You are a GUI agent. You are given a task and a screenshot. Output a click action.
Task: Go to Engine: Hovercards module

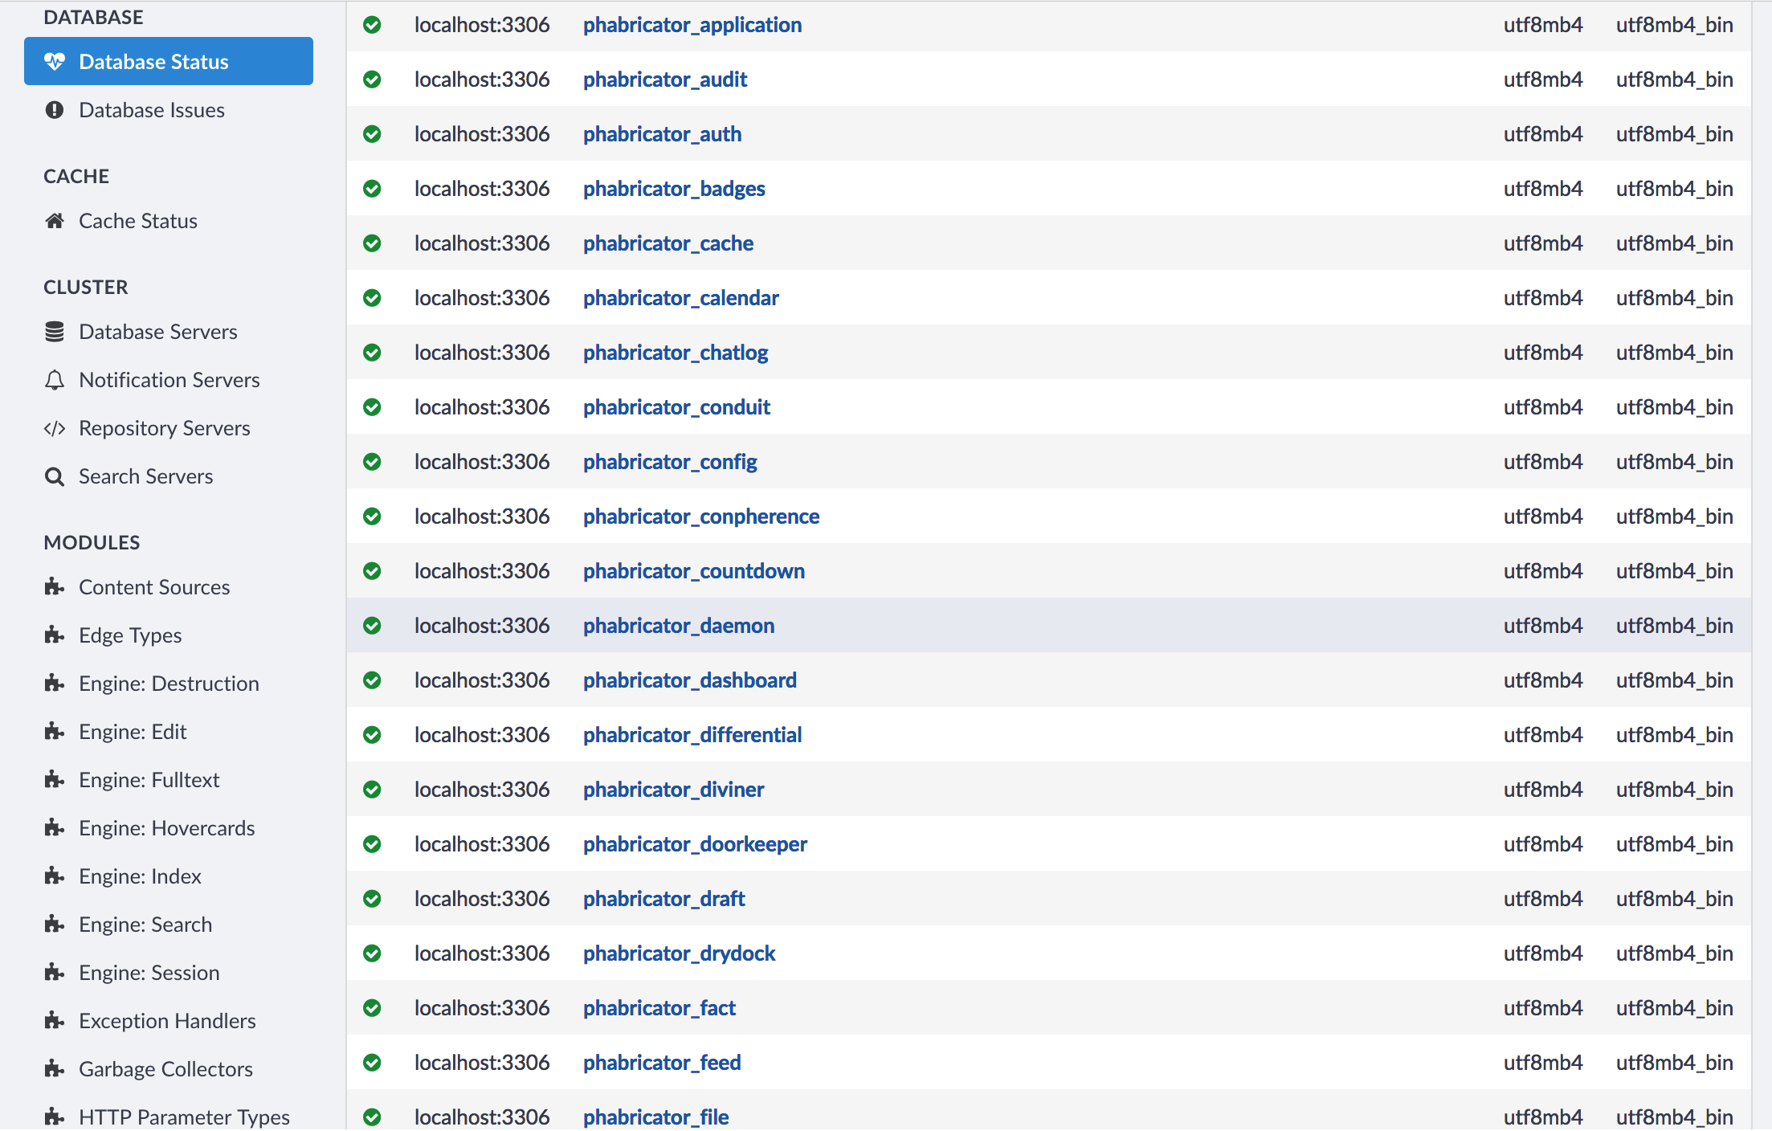(166, 828)
